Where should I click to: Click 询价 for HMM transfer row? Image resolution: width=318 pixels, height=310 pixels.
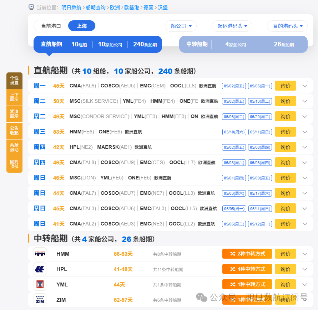coord(286,254)
